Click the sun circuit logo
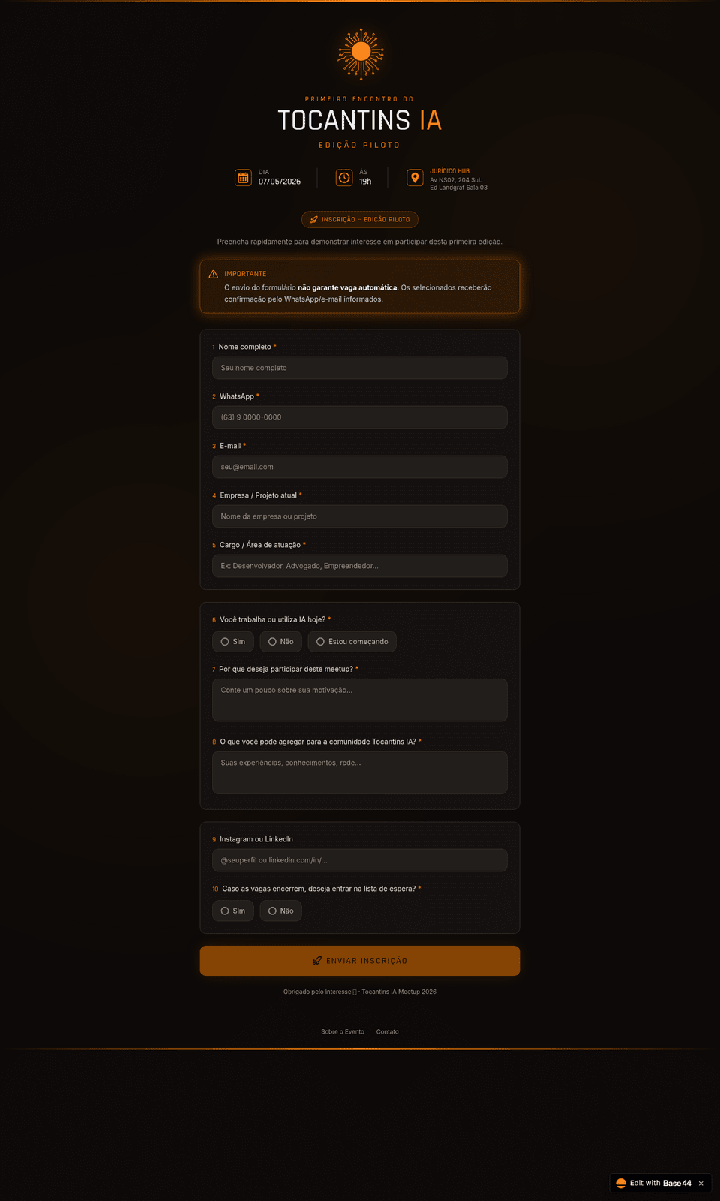Viewport: 720px width, 1201px height. coord(361,53)
